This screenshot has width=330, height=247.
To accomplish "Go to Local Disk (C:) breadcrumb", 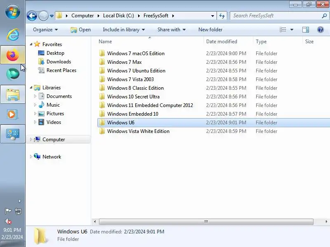I will pos(118,16).
